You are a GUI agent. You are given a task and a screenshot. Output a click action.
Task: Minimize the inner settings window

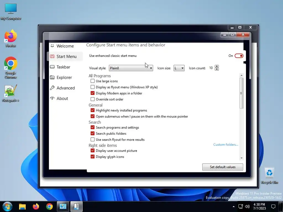[225, 35]
